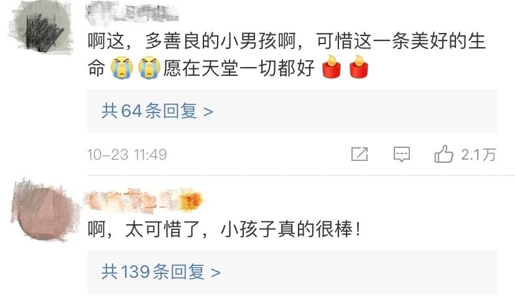515x297 pixels.
Task: Click second crying face emoji in comment
Action: pos(149,68)
